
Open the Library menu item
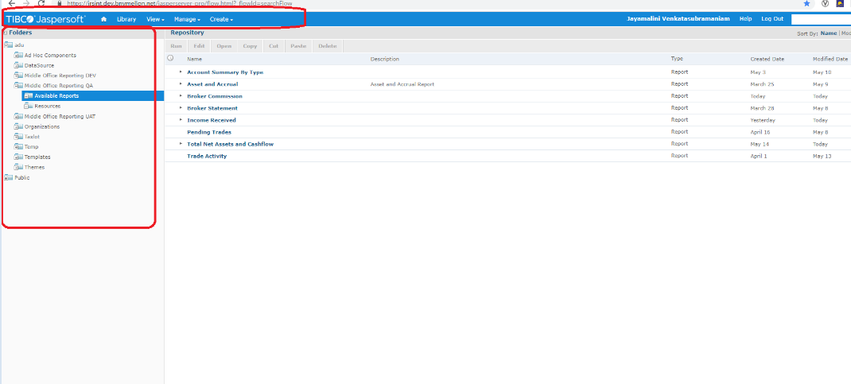(126, 19)
